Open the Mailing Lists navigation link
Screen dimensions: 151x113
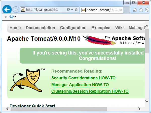click(x=137, y=28)
